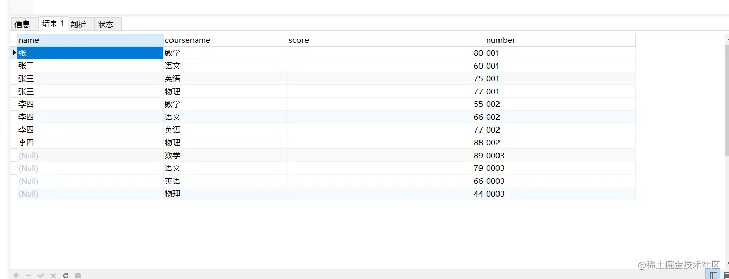
Task: Select 语文 course in 张三 row
Action: (225, 66)
